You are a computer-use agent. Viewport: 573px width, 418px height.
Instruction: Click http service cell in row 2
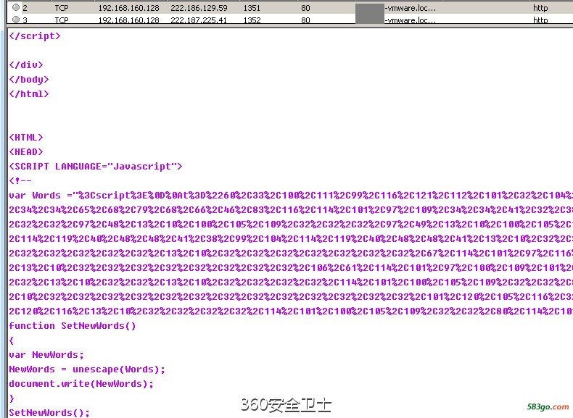[540, 8]
